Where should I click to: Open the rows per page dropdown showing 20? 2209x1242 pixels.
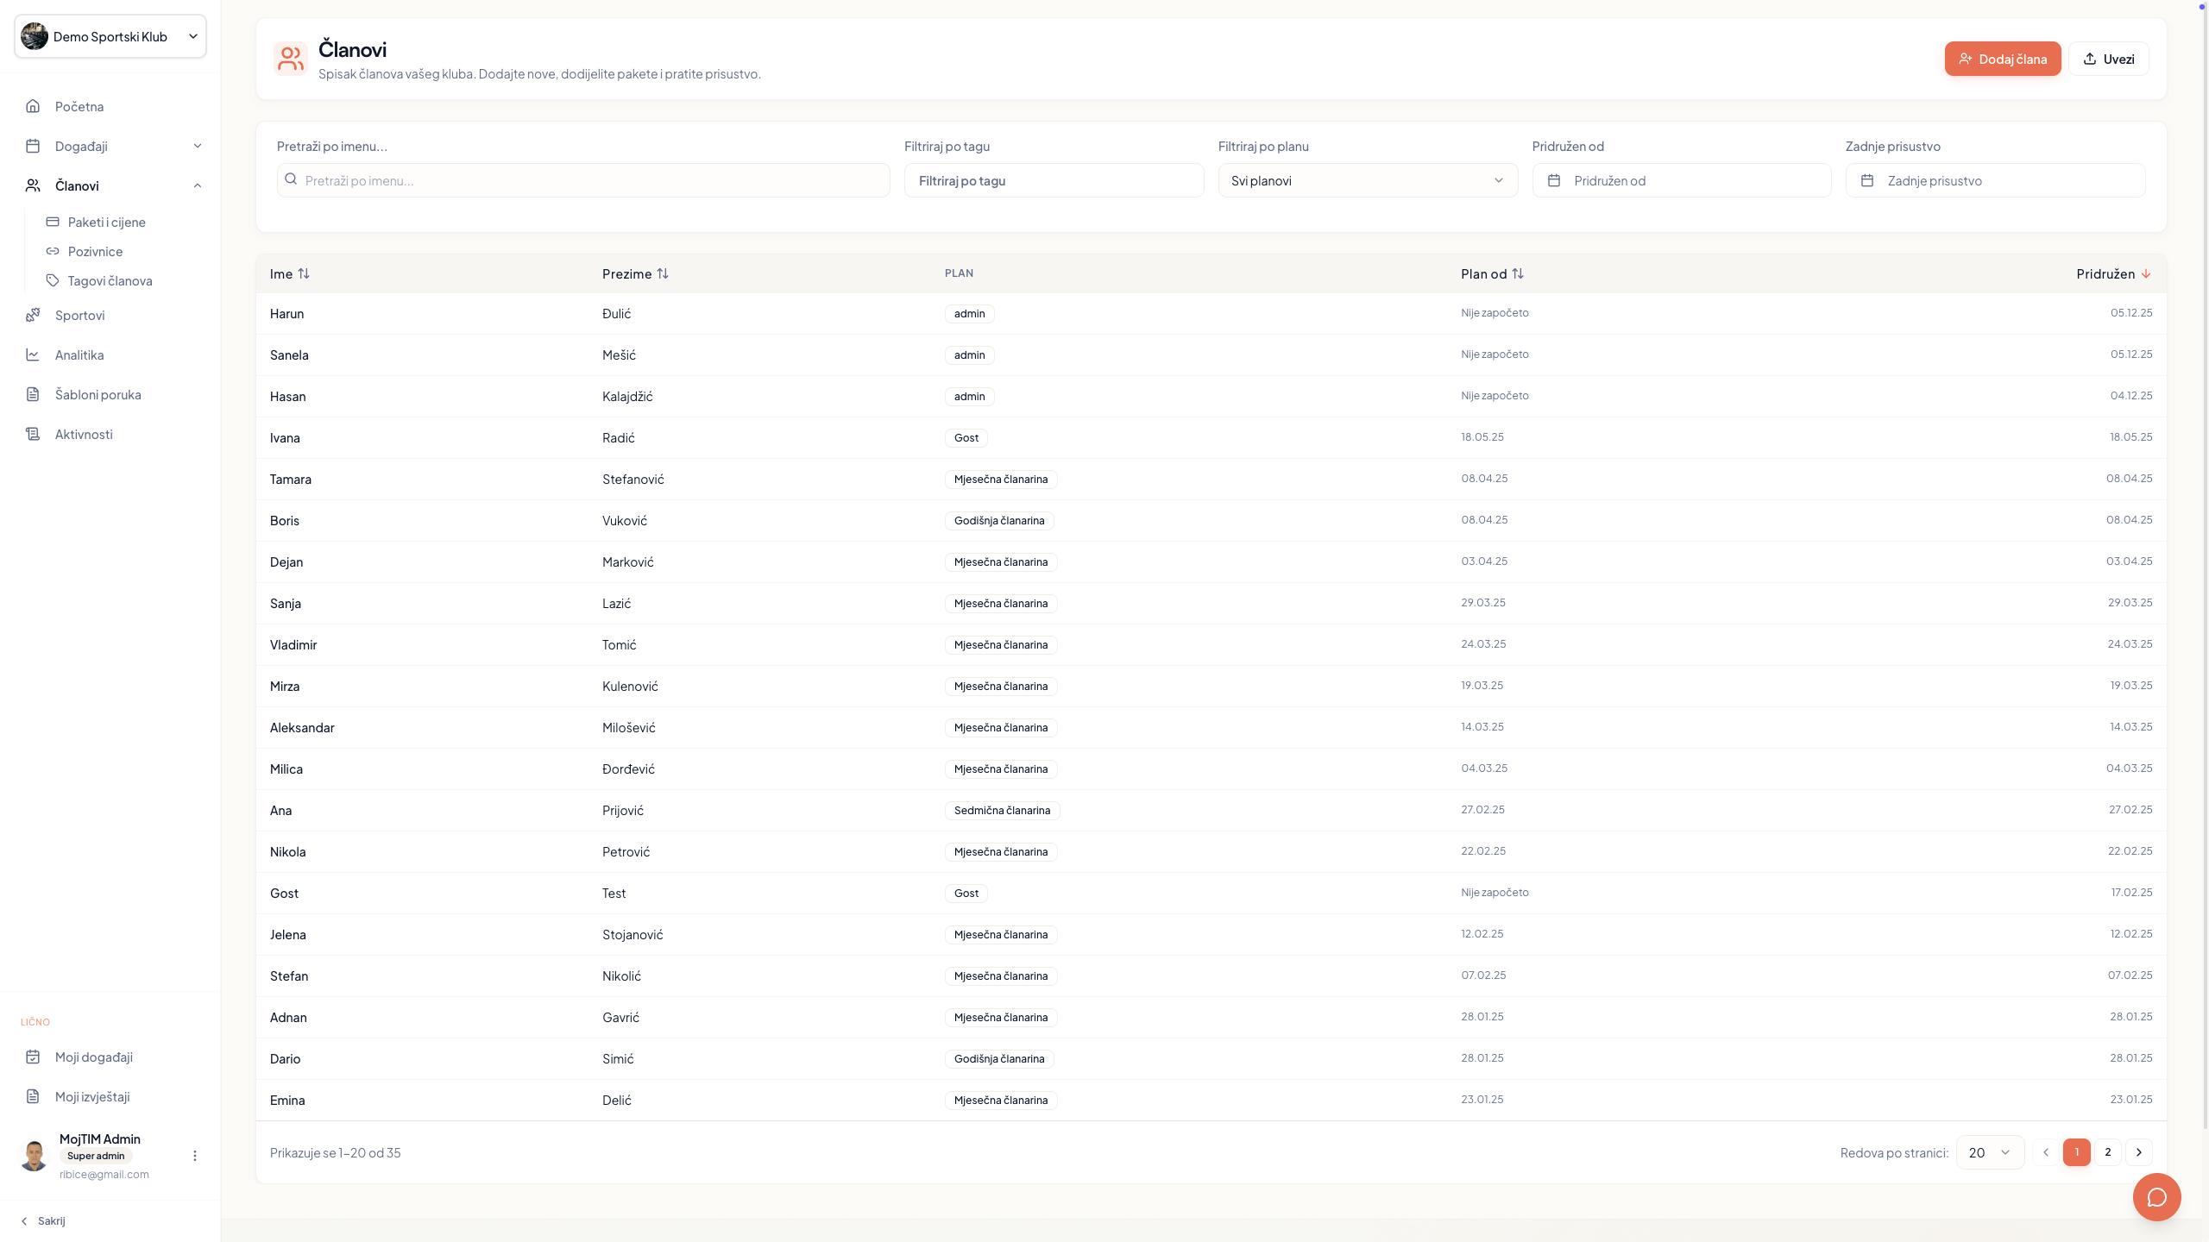click(1989, 1152)
